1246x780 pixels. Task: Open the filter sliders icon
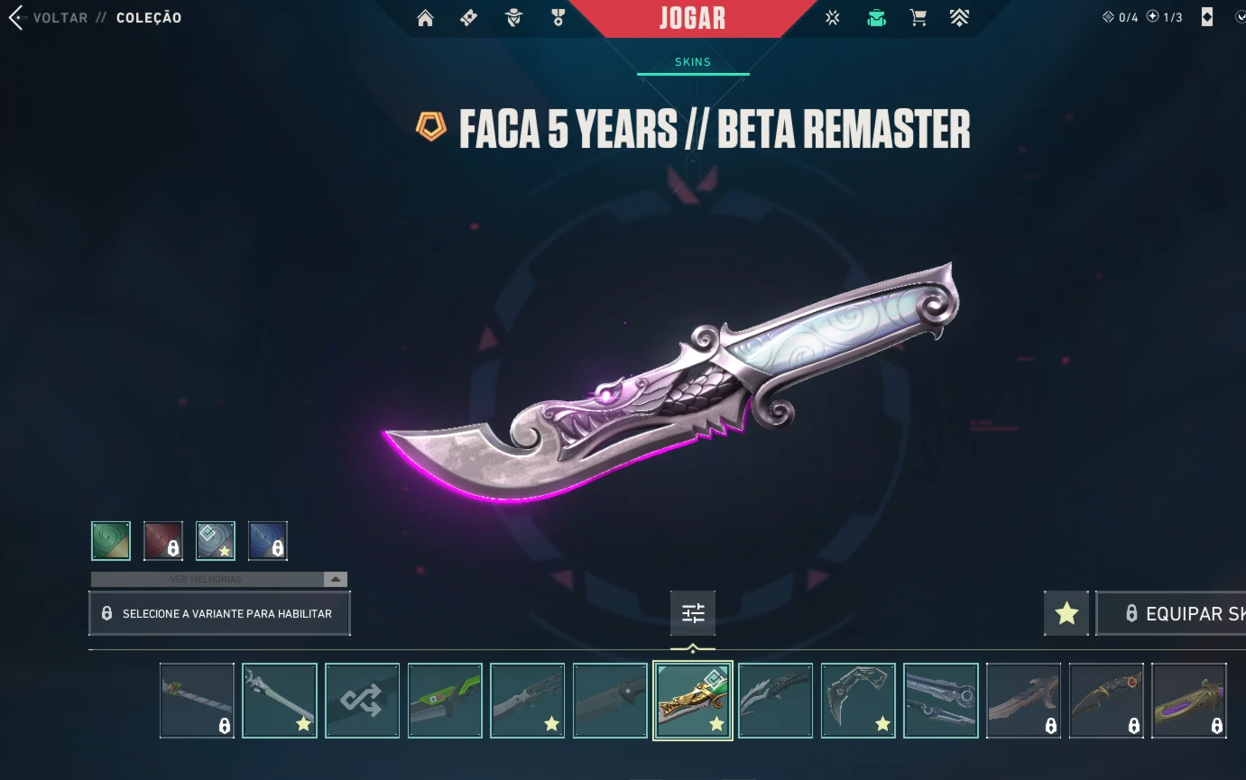click(693, 614)
